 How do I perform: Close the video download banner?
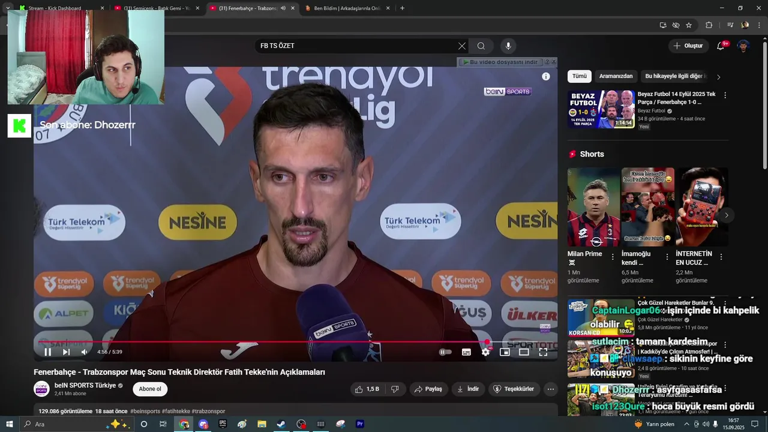pos(553,62)
